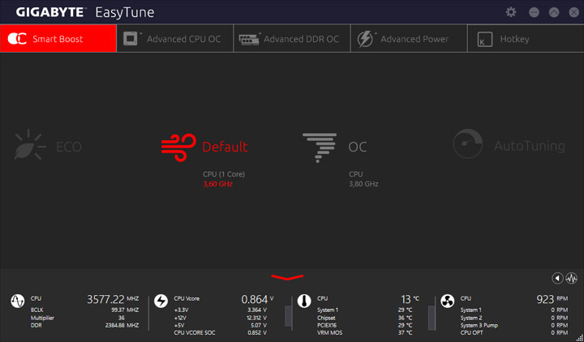
Task: Click the 3,60 GHz Default frequency
Action: click(218, 184)
